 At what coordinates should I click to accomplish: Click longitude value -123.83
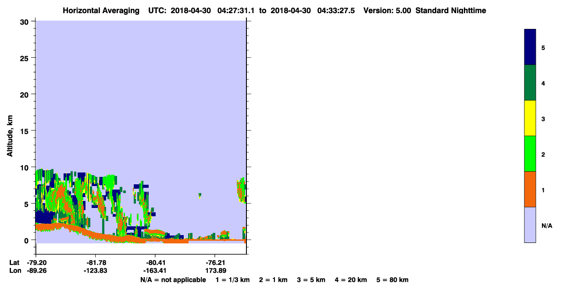(x=96, y=271)
